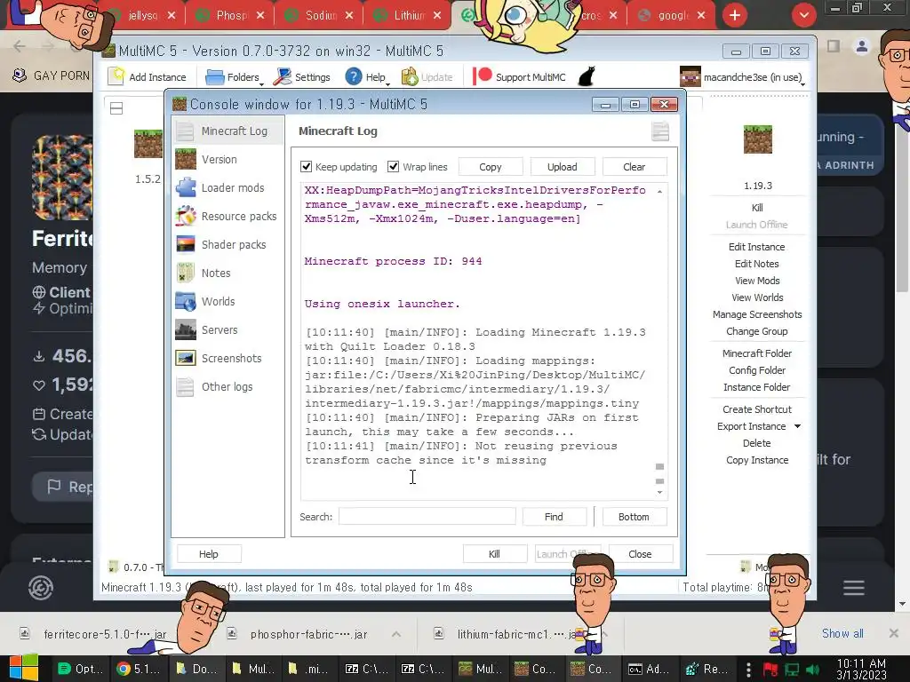Click the Other logs document icon
This screenshot has height=682, width=910.
(186, 387)
